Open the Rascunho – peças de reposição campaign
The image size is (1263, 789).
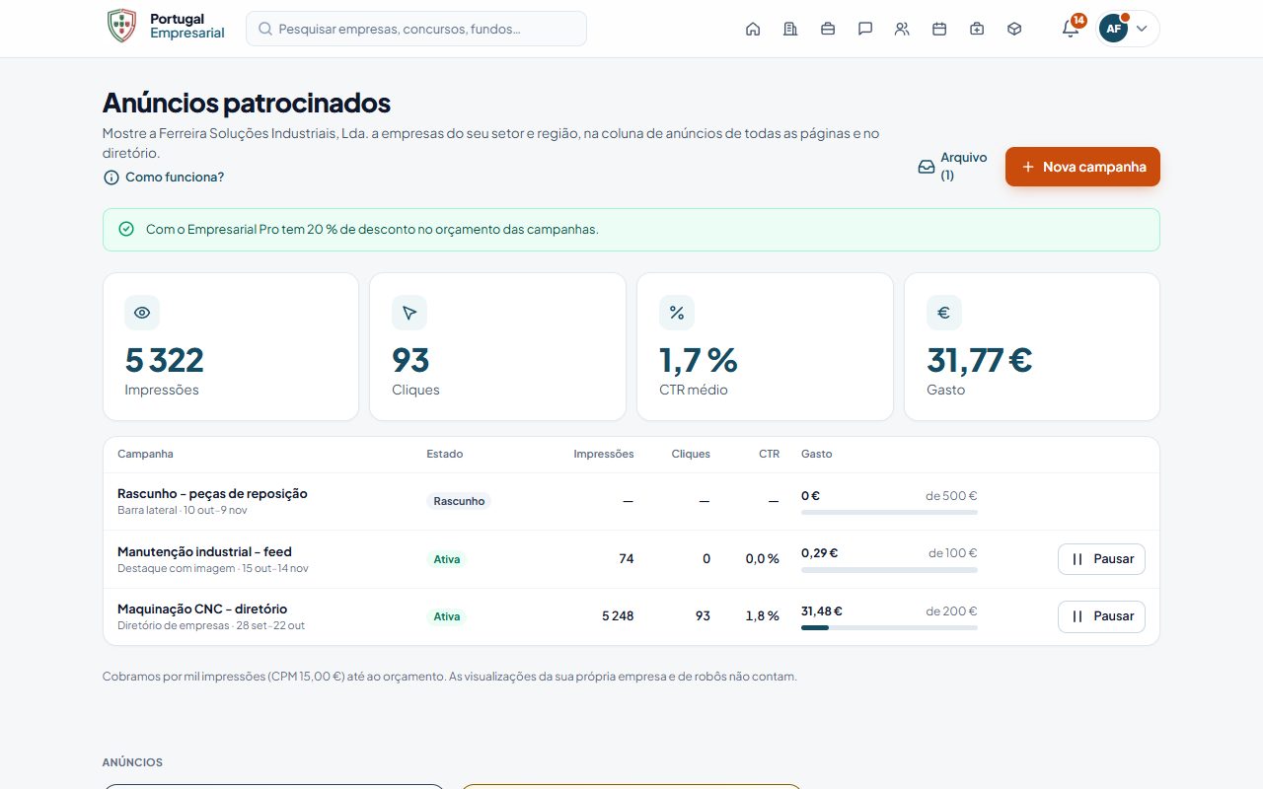click(x=212, y=493)
